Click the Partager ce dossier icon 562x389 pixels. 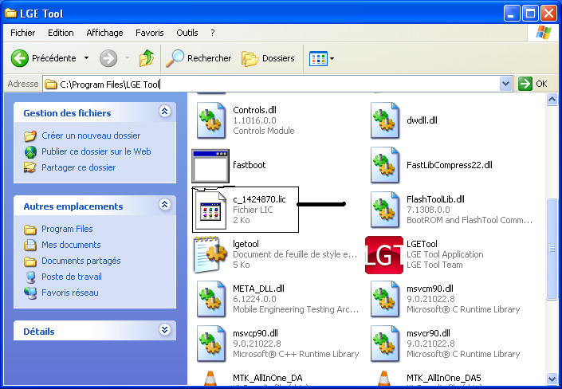(30, 167)
